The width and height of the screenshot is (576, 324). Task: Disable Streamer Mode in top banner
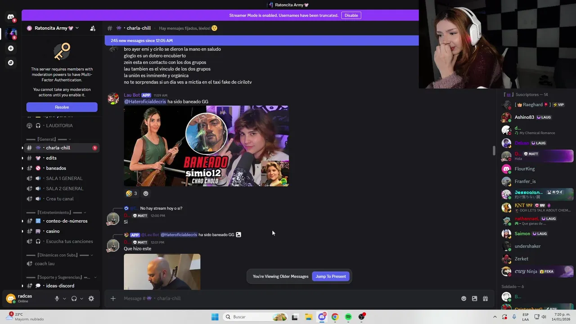coord(351,15)
